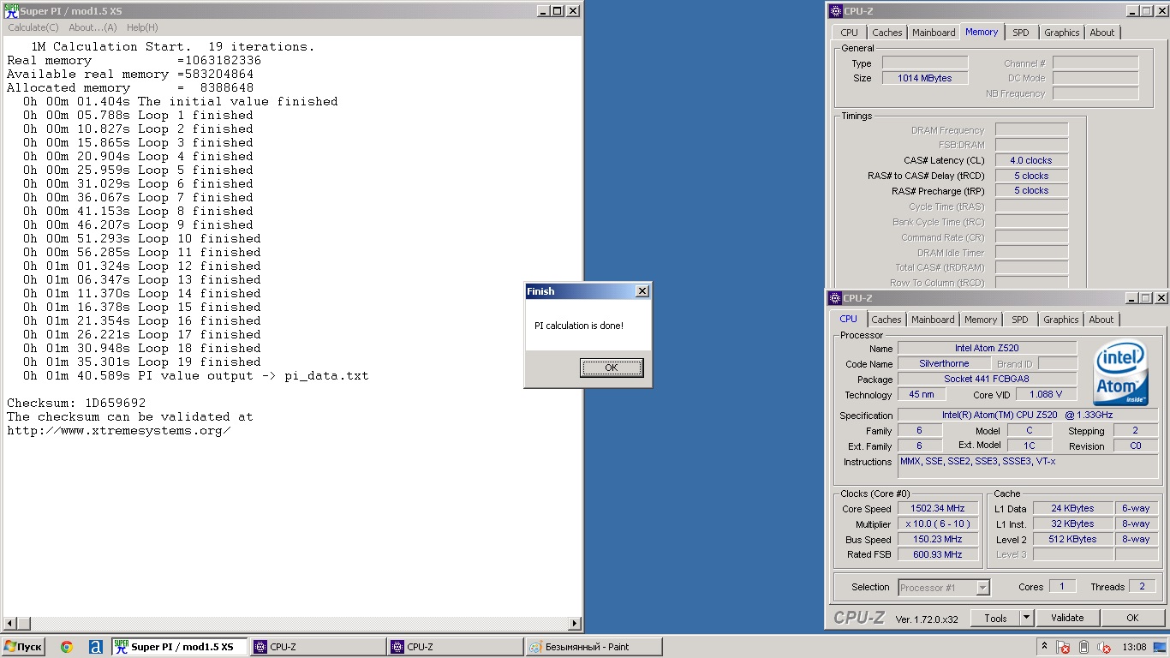Open the Пуск start menu
Image resolution: width=1170 pixels, height=658 pixels.
(x=23, y=647)
